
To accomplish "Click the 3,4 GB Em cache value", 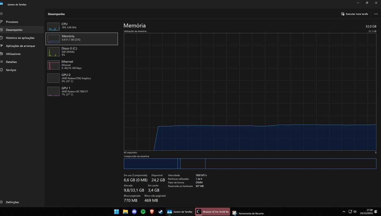I will [x=154, y=190].
